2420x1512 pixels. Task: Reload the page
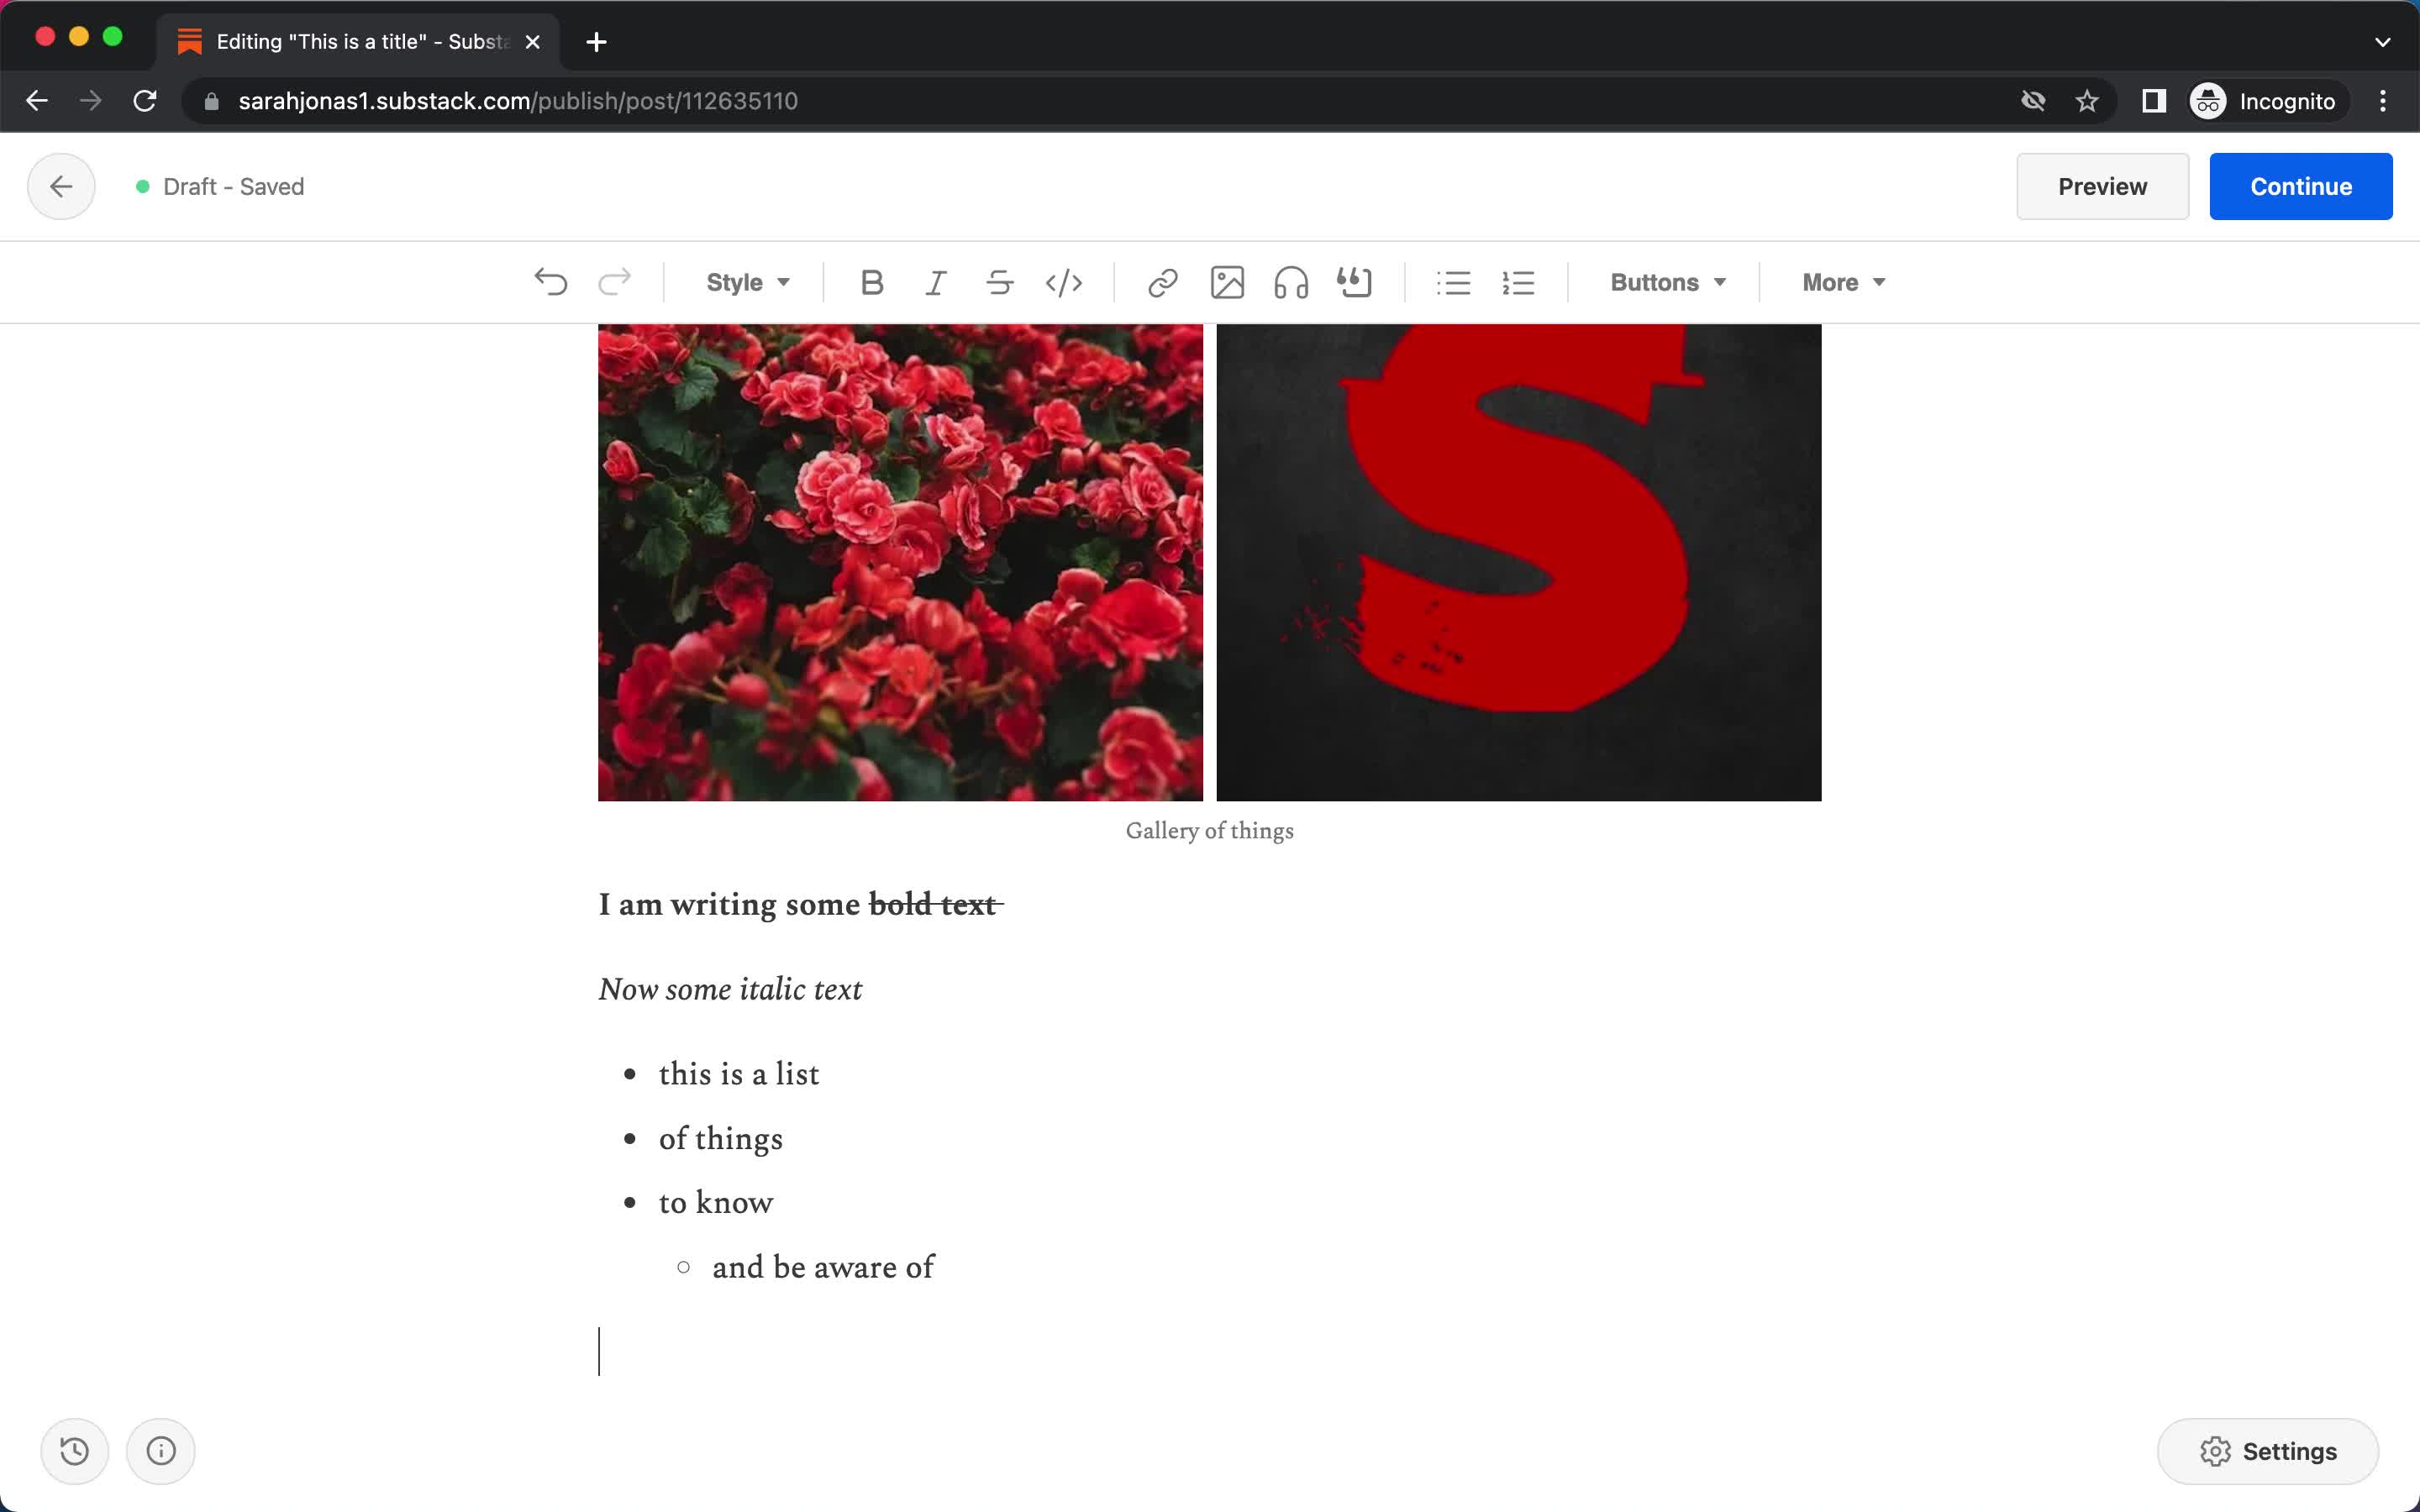pyautogui.click(x=145, y=101)
